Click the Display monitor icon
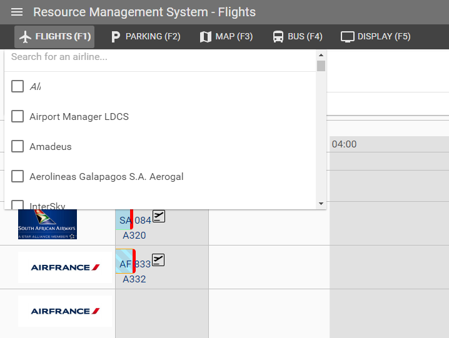Image resolution: width=449 pixels, height=338 pixels. (x=348, y=37)
